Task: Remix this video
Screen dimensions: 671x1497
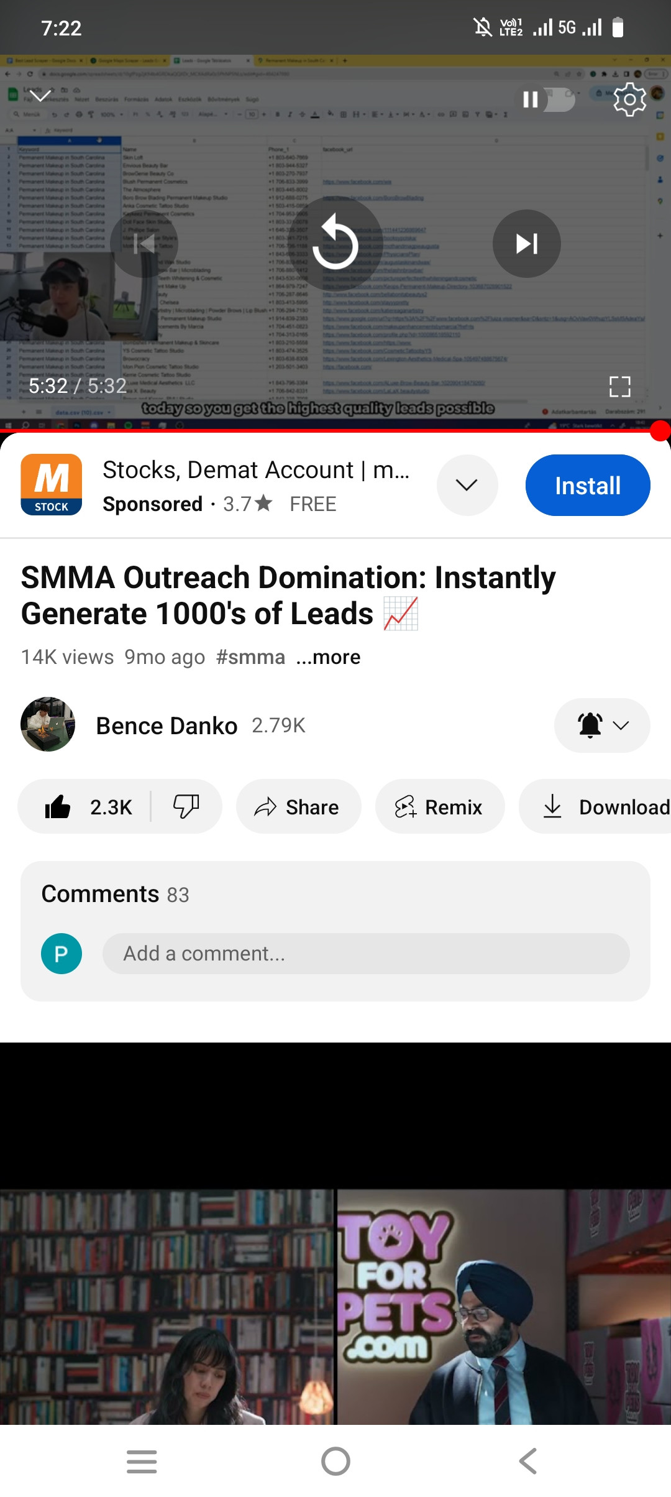Action: pos(439,807)
